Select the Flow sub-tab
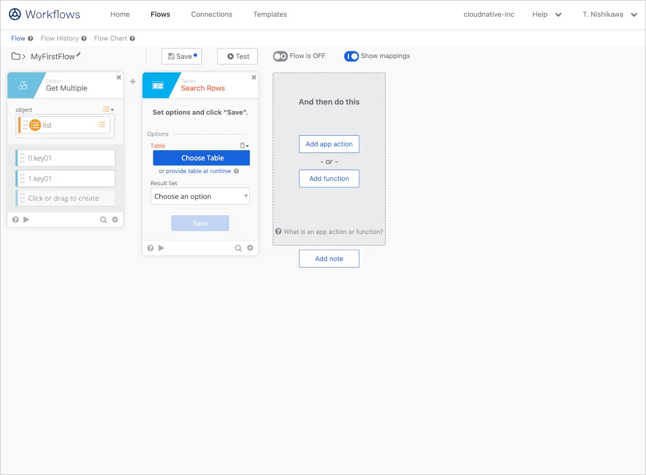The height and width of the screenshot is (475, 646). [18, 38]
